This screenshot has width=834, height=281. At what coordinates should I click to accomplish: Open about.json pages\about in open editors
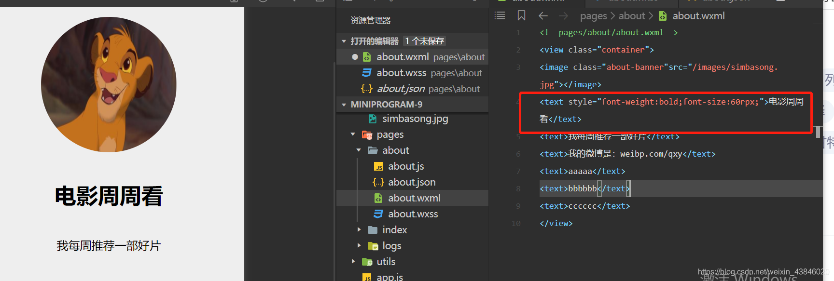(412, 89)
